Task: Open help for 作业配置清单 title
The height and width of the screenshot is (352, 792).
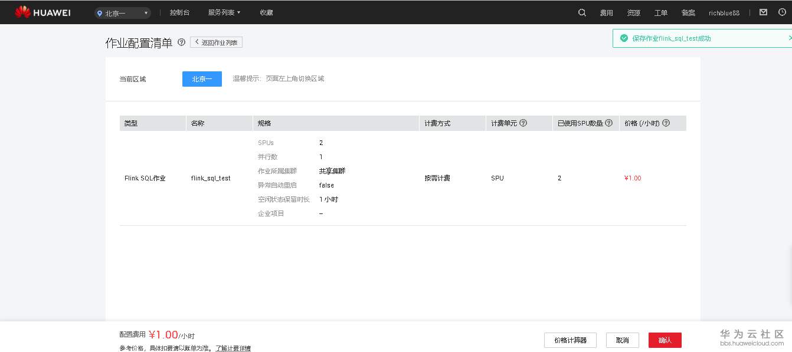Action: (x=181, y=42)
